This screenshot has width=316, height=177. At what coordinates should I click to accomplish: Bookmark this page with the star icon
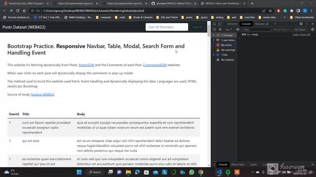coord(270,11)
